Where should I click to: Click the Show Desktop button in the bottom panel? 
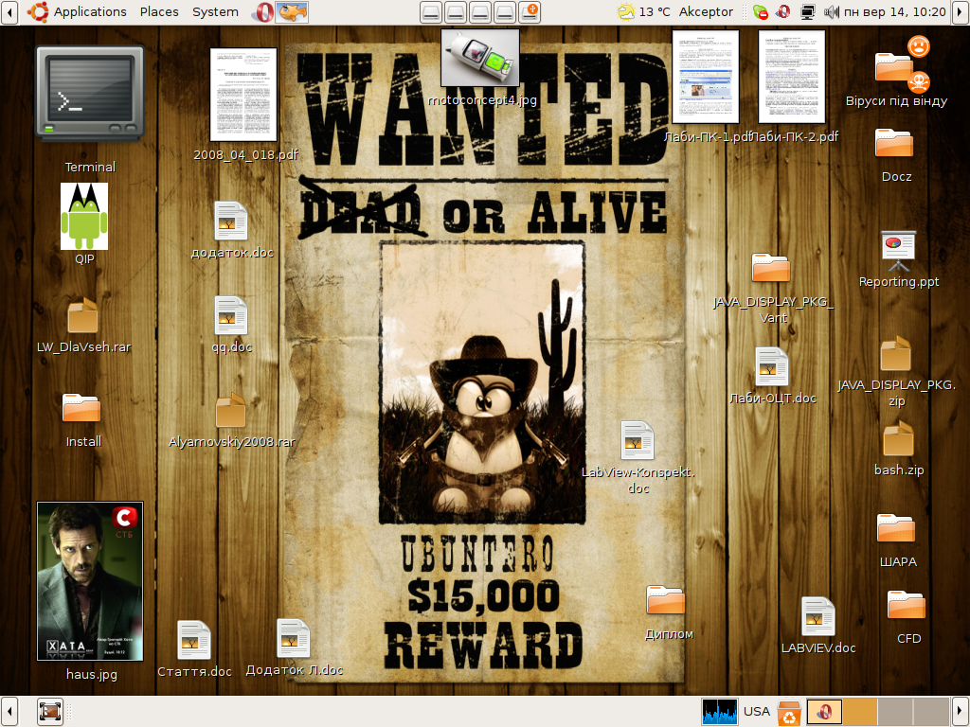pyautogui.click(x=49, y=712)
